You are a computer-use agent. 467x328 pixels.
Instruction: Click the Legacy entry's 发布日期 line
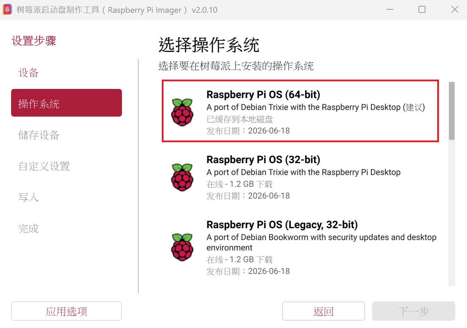[248, 271]
